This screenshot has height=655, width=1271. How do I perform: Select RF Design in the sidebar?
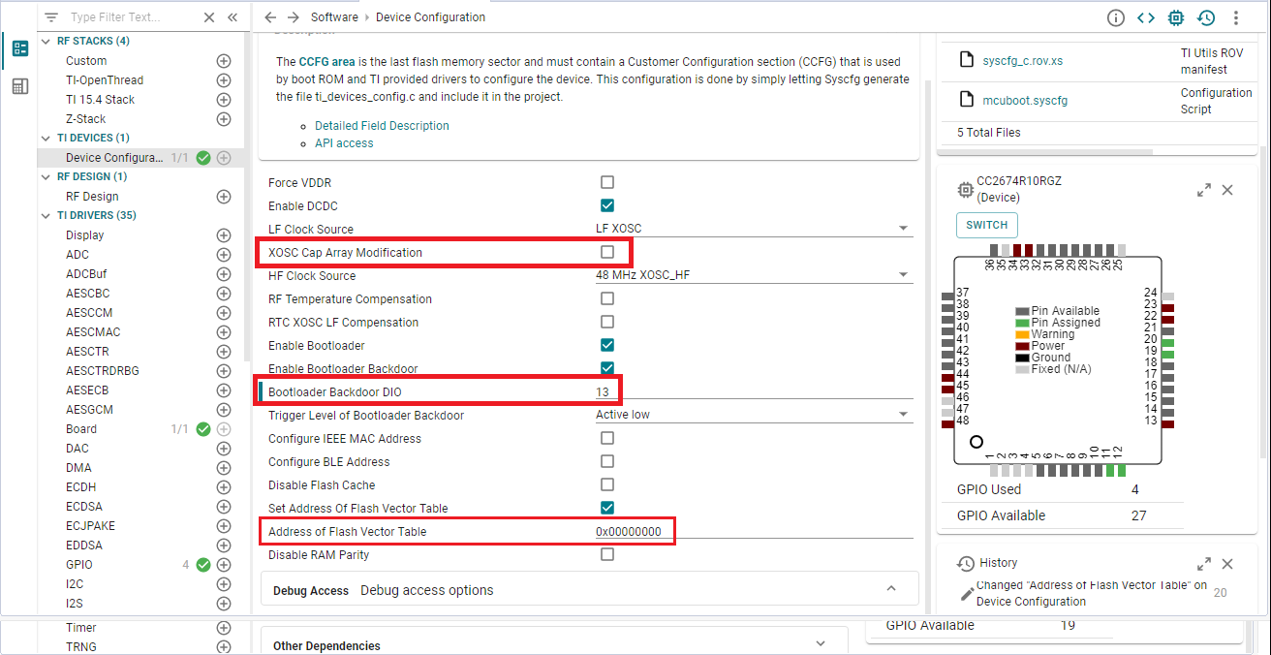click(92, 197)
